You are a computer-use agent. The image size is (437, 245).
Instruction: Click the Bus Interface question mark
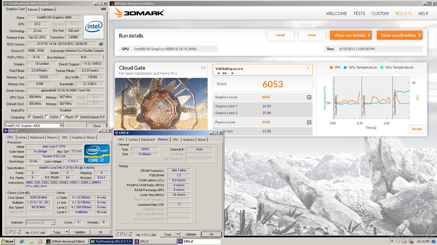tap(103, 57)
